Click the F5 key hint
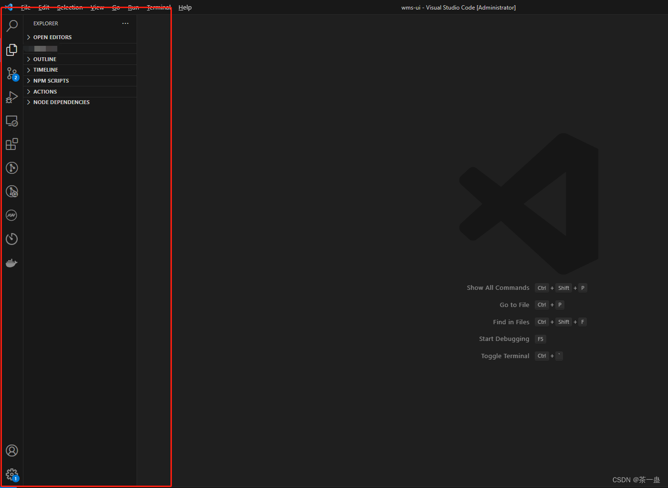 (541, 339)
